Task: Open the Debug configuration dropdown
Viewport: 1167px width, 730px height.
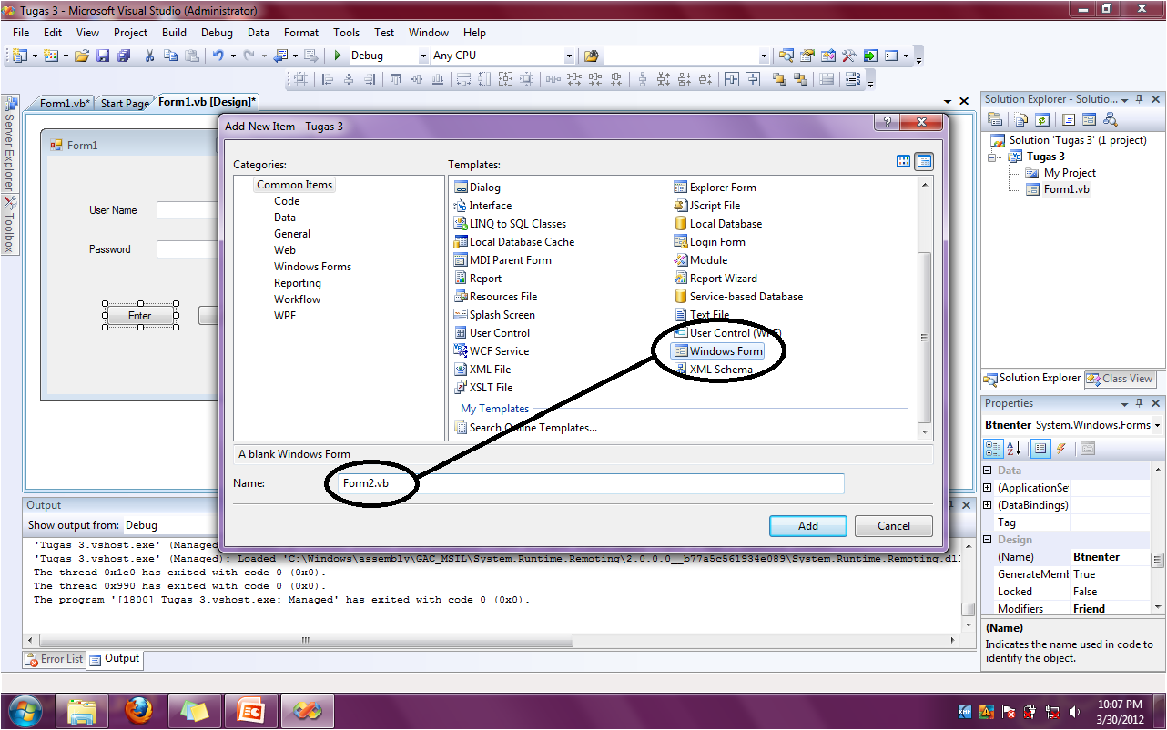Action: coord(423,56)
